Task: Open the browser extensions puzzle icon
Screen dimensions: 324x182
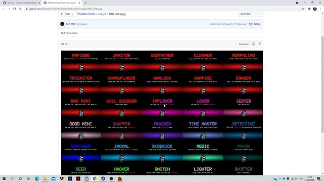Action: 309,9
